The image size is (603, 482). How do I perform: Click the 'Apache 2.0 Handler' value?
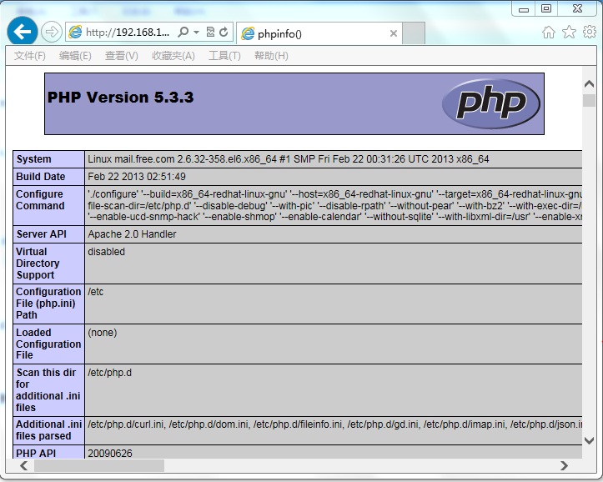tap(132, 234)
